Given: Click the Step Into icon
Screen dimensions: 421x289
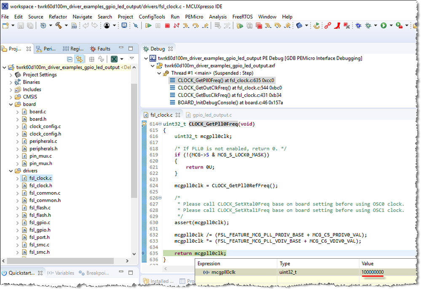Looking at the screenshot, I should coord(186,26).
